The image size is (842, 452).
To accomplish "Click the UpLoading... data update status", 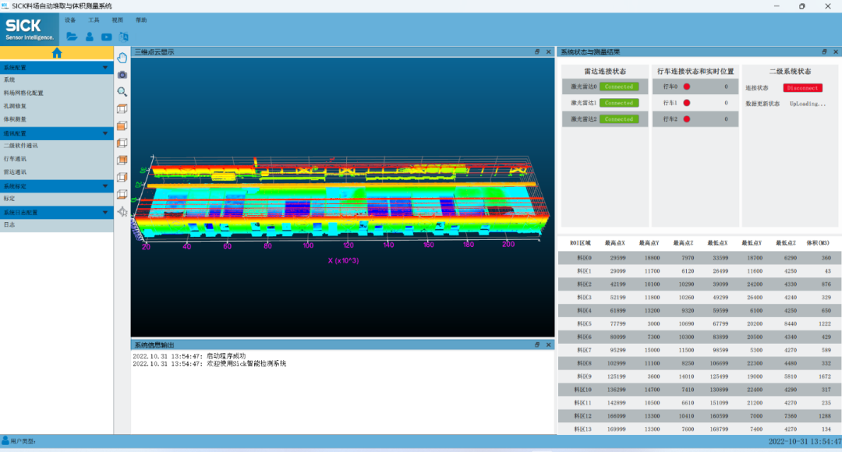I will tap(807, 104).
